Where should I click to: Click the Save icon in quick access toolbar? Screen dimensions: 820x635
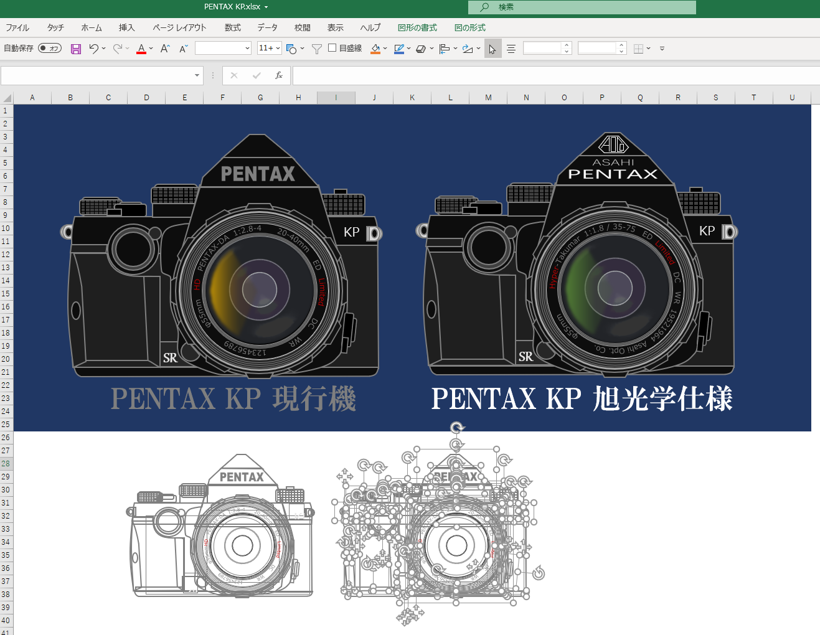point(76,49)
